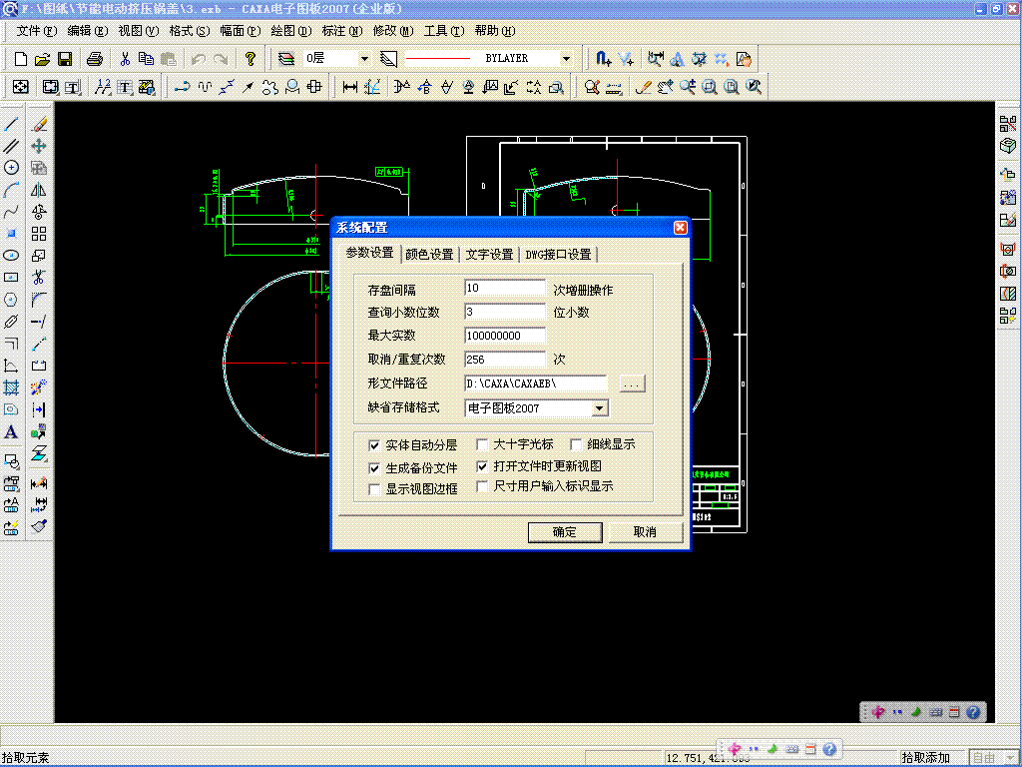1022x767 pixels.
Task: Click the 形文件路径 input field
Action: point(535,384)
